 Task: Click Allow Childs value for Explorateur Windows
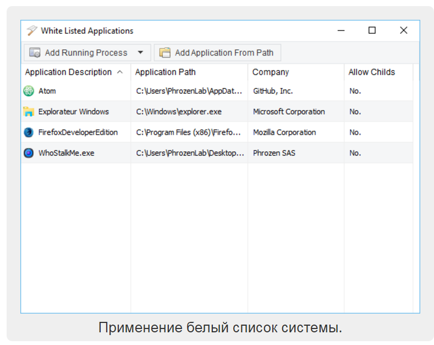[355, 111]
